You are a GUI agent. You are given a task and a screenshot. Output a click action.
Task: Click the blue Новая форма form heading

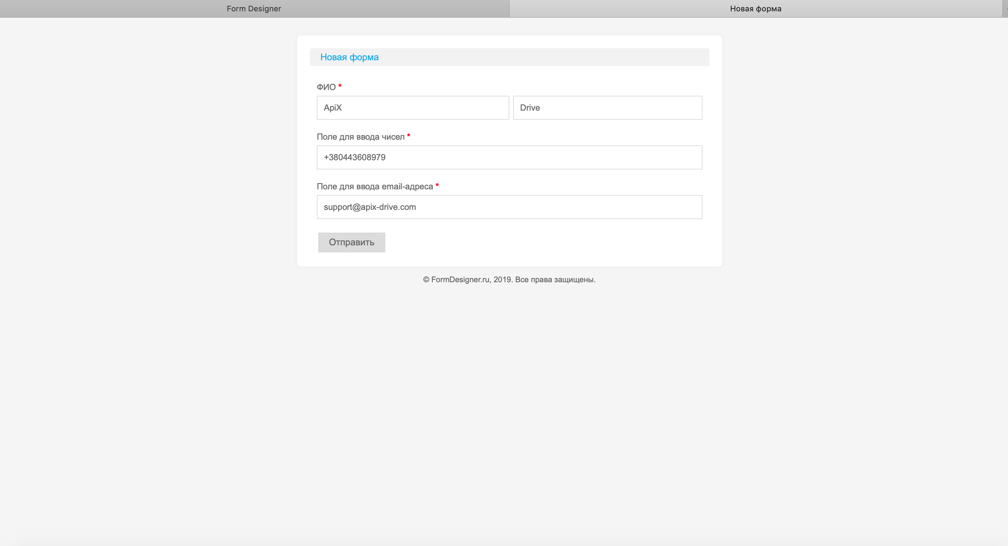pyautogui.click(x=349, y=57)
